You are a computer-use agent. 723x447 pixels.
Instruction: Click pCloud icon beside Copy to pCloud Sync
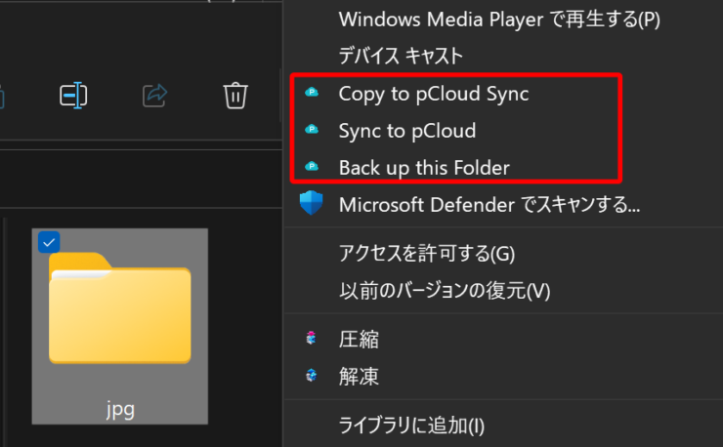[312, 93]
